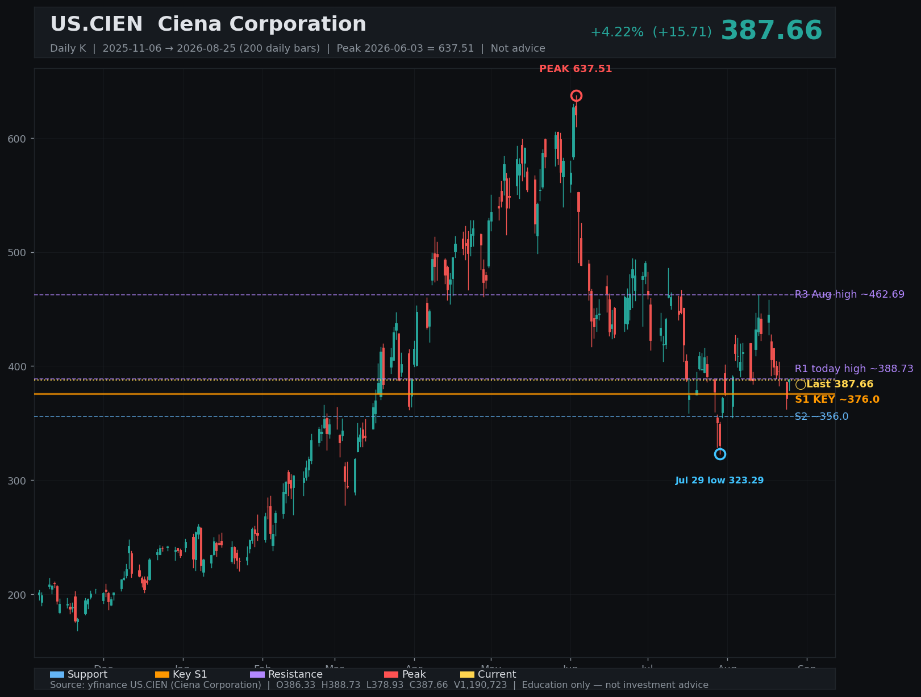Screen dimensions: 921x697
Task: Click the purple Resistance legend swatch
Action: click(257, 674)
